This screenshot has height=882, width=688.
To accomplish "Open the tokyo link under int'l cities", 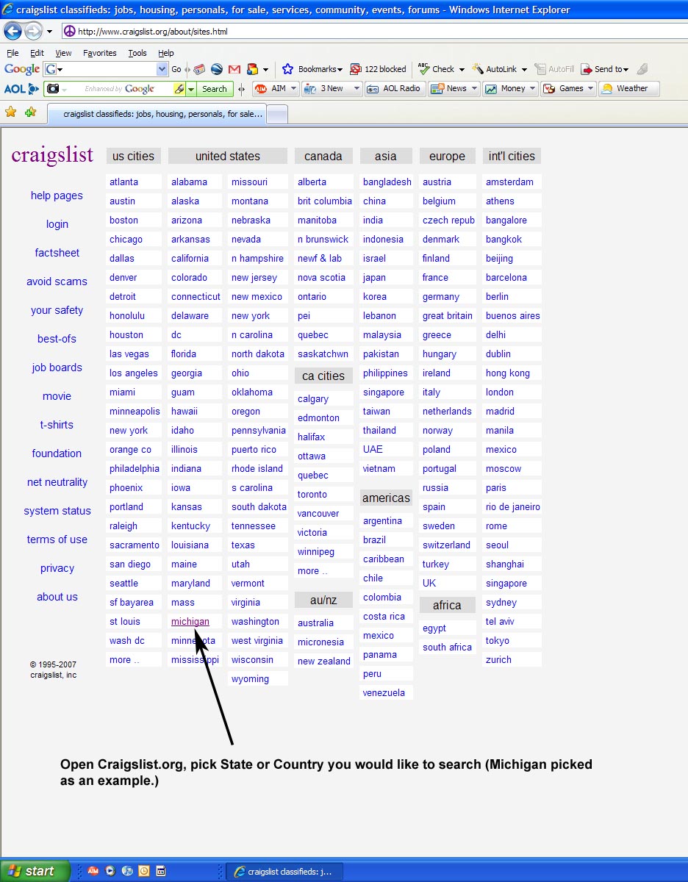I will click(x=498, y=641).
